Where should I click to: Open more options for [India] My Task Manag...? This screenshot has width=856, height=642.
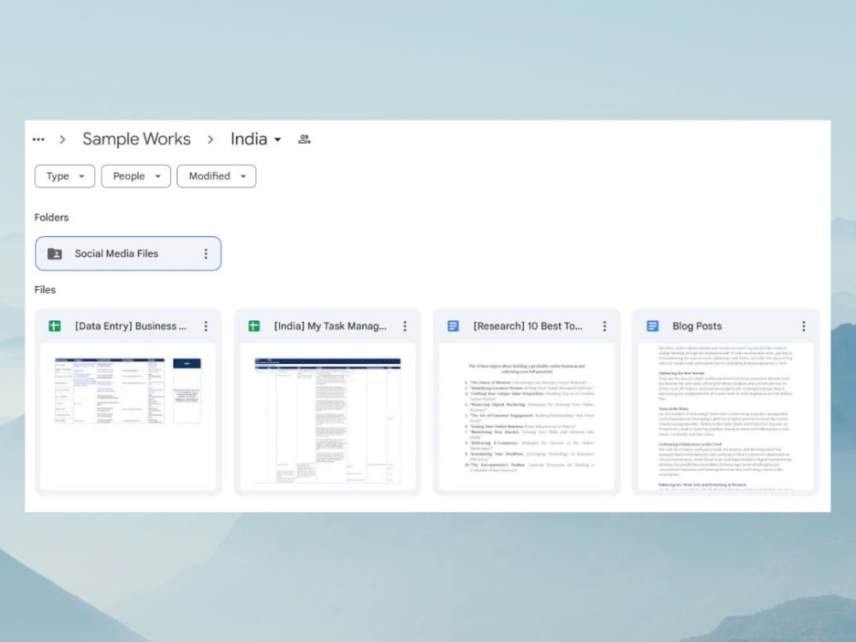pos(405,326)
